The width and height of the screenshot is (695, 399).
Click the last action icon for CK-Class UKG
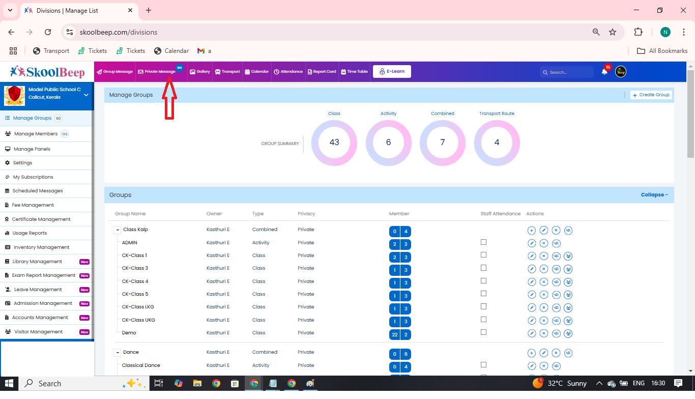(x=568, y=321)
